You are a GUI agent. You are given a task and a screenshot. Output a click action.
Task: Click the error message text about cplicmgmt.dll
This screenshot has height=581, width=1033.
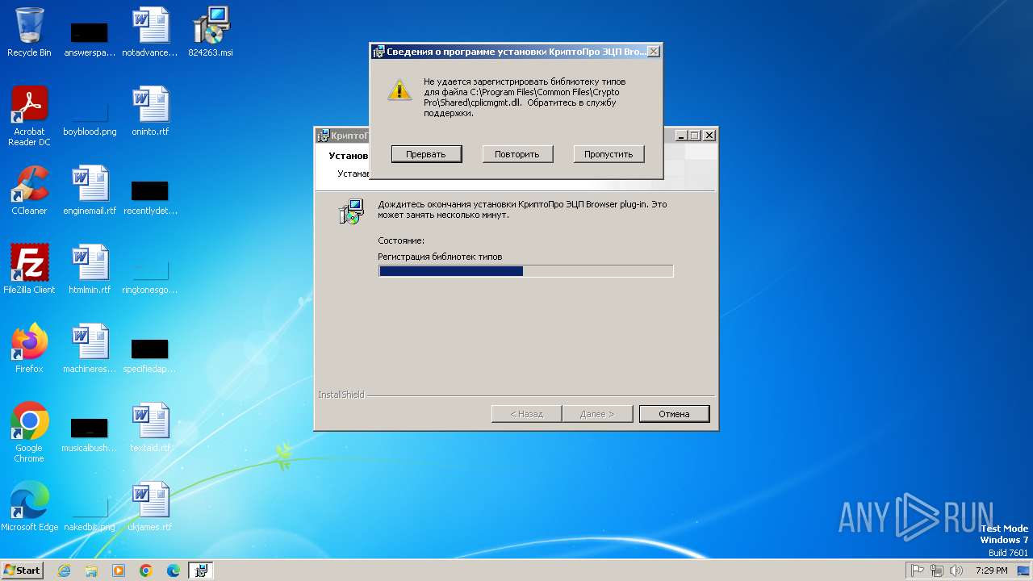tap(525, 98)
